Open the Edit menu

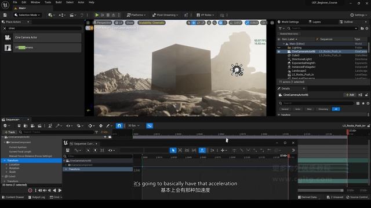click(x=24, y=2)
